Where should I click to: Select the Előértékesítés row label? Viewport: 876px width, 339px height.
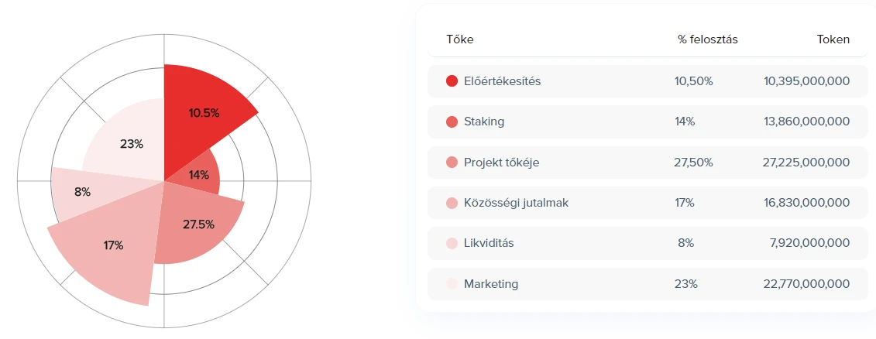[x=502, y=81]
